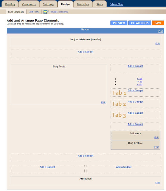The height and width of the screenshot is (191, 166).
Task: Click the TAB2 link
Action: 139,82
